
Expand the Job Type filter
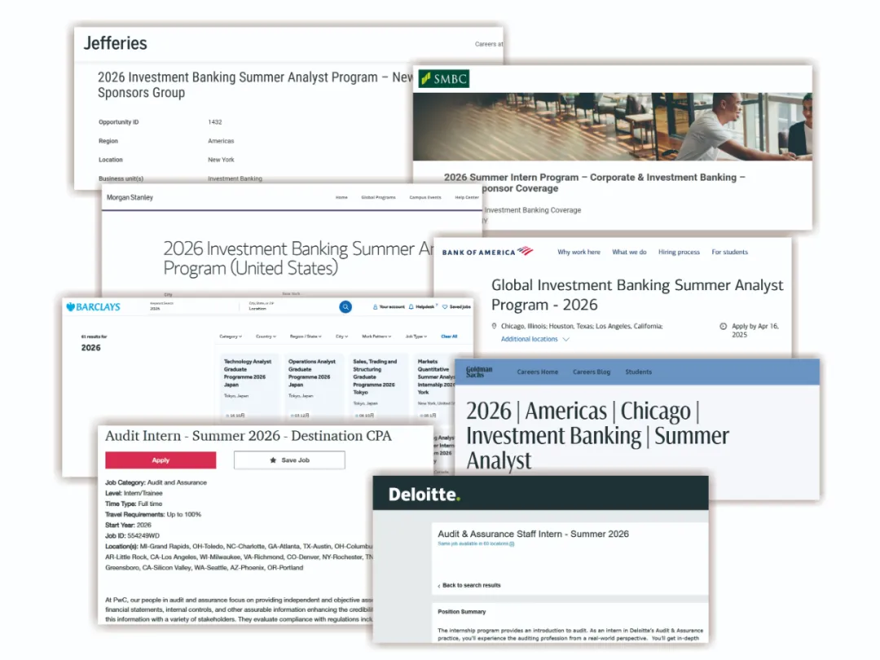coord(416,337)
